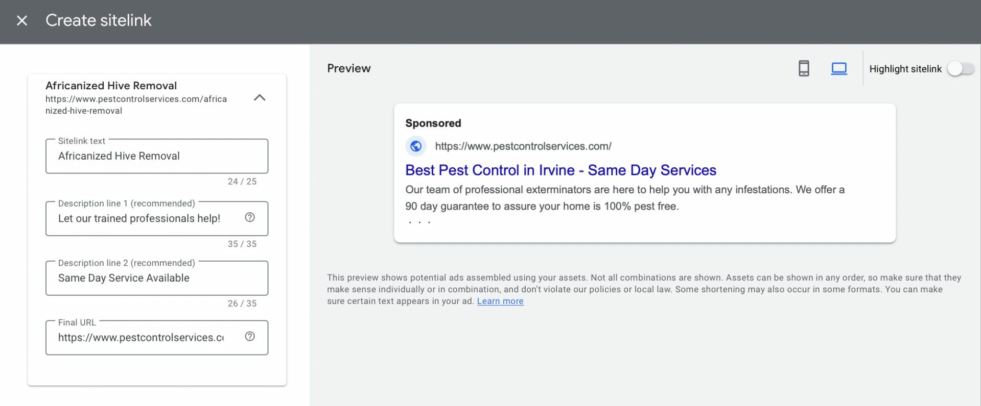Switch preview to desktop laptop view
Screen dimensions: 981x406
(838, 68)
